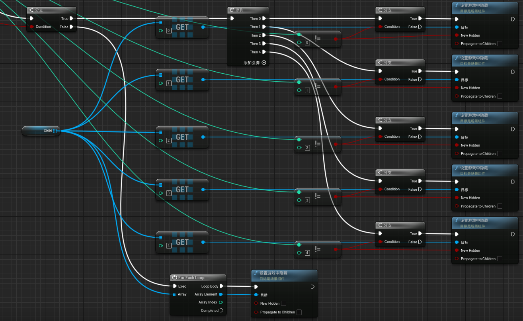Click the index 2 field on the not-equal node
This screenshot has width=523, height=321.
pos(307,148)
